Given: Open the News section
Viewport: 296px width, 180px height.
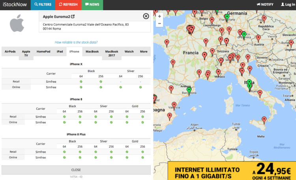Looking at the screenshot, I should [92, 5].
